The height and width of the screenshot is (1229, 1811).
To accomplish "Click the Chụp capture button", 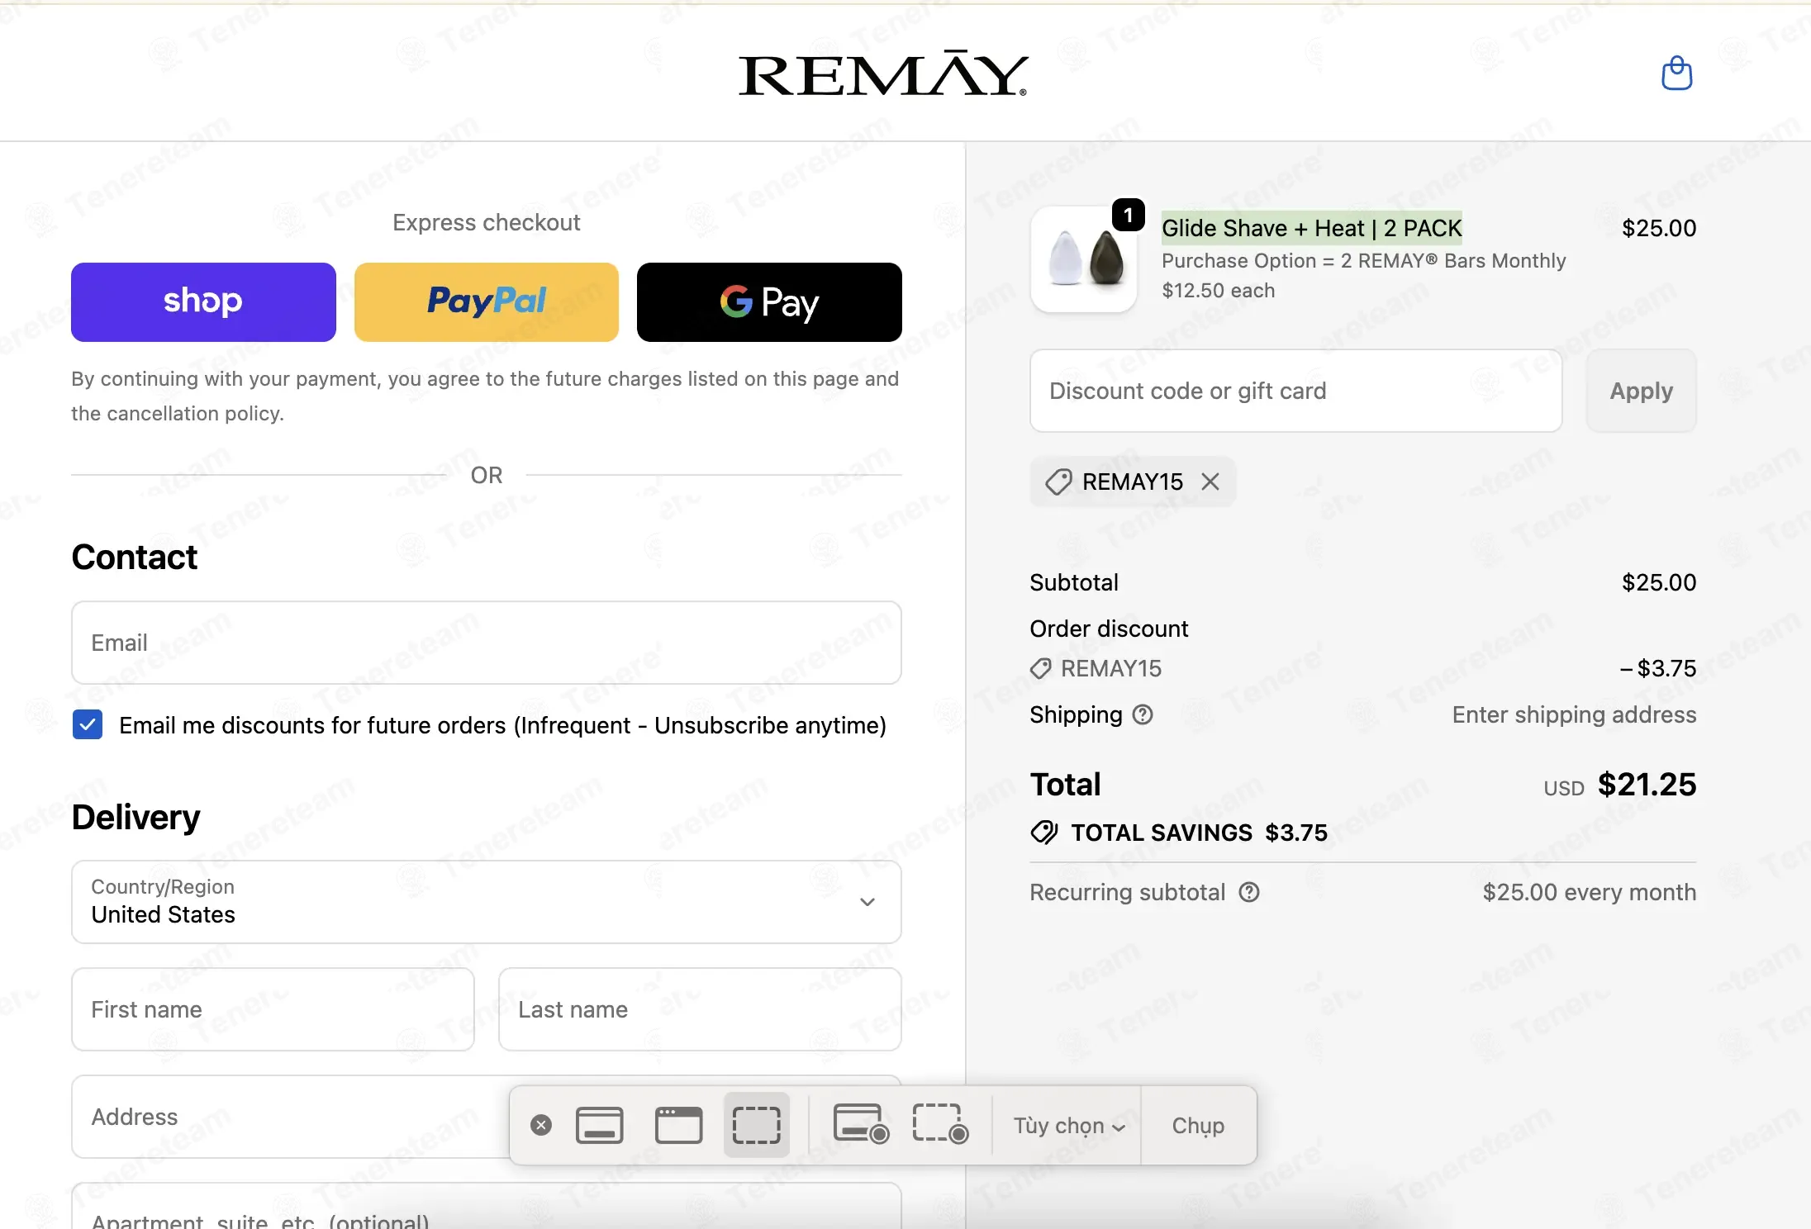I will 1198,1126.
